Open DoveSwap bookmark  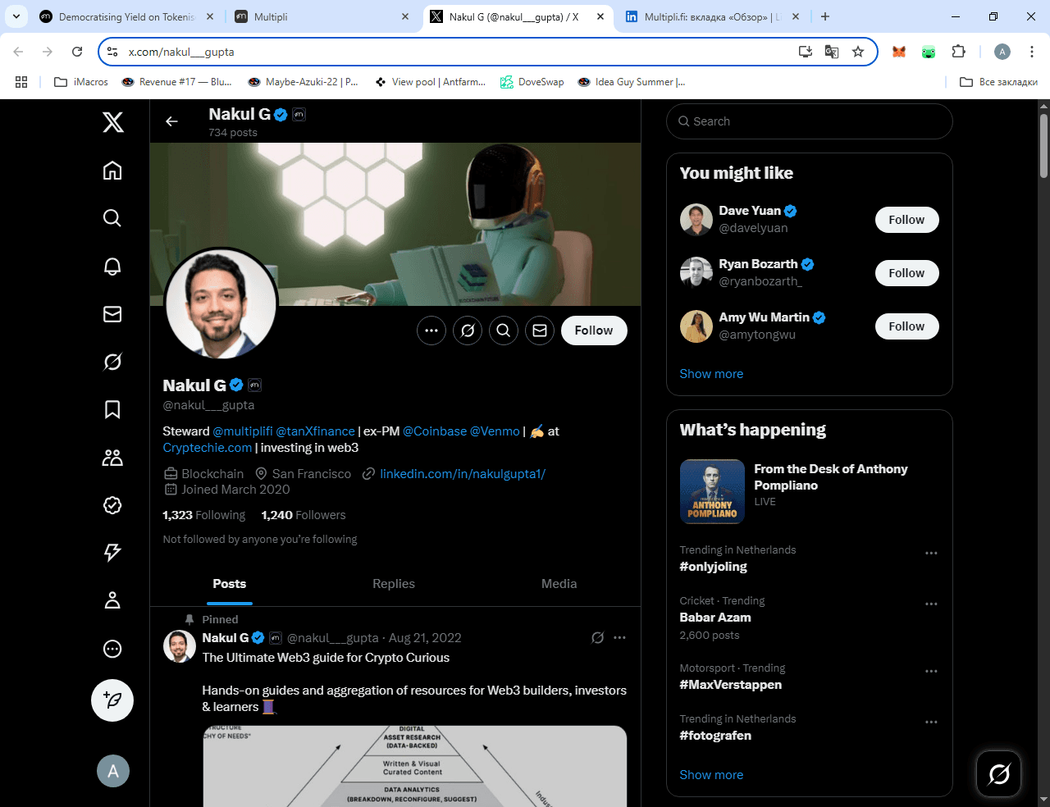coord(532,82)
